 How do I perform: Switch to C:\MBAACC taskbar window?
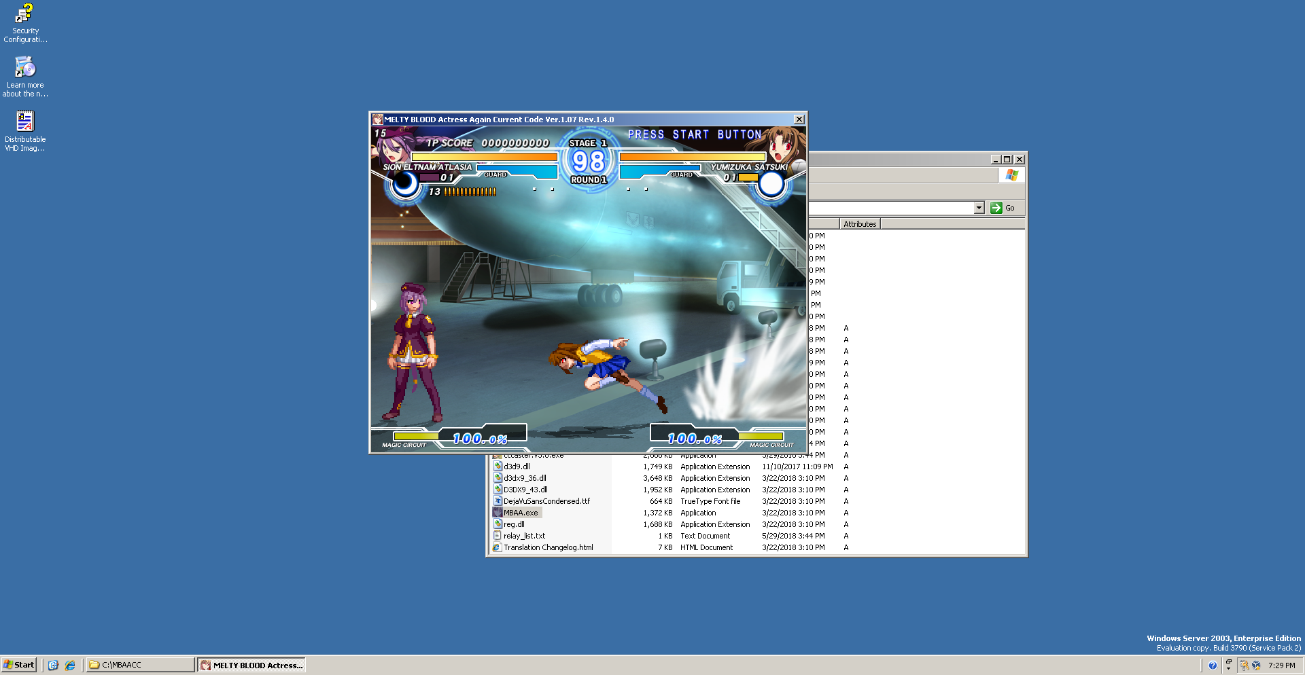139,665
